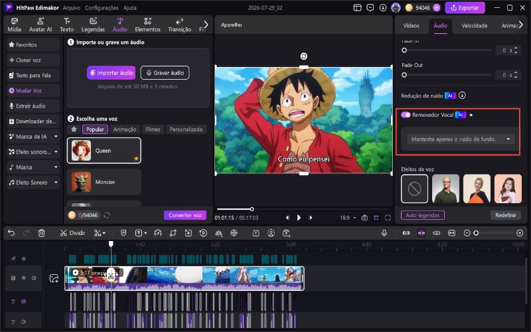Click the add media icon beside video track
Screen dimensions: 531x332
[x=54, y=278]
